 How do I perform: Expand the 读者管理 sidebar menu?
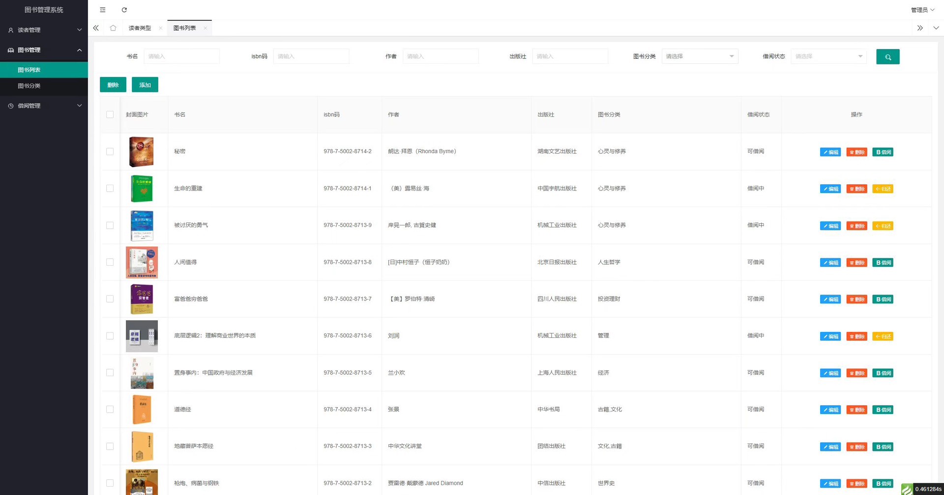click(44, 30)
